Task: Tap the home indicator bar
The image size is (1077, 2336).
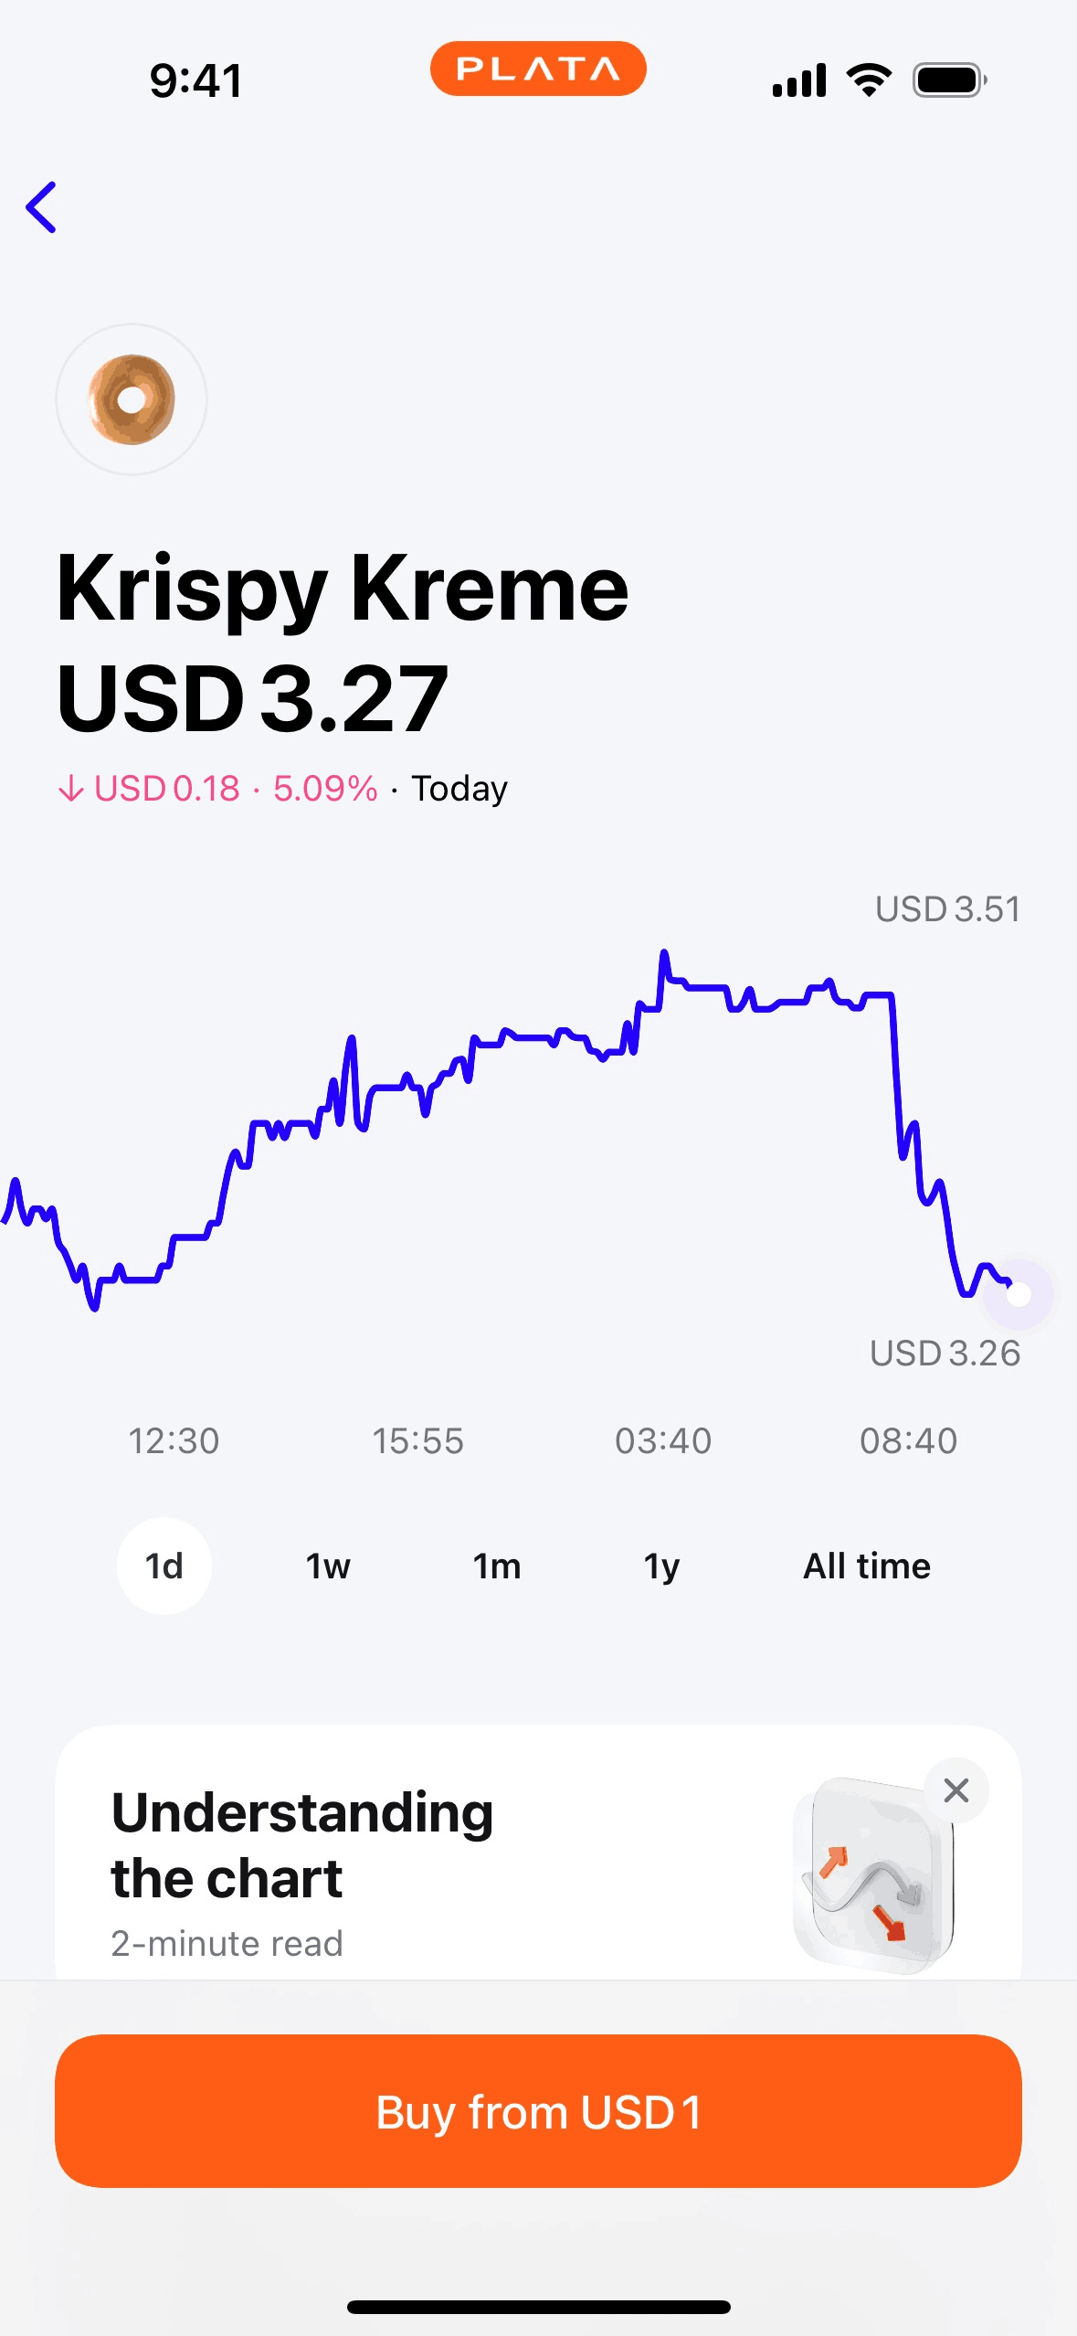Action: tap(539, 2307)
